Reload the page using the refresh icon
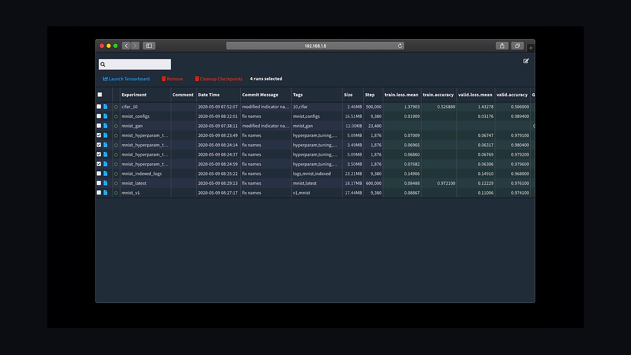Image resolution: width=631 pixels, height=355 pixels. pos(400,46)
